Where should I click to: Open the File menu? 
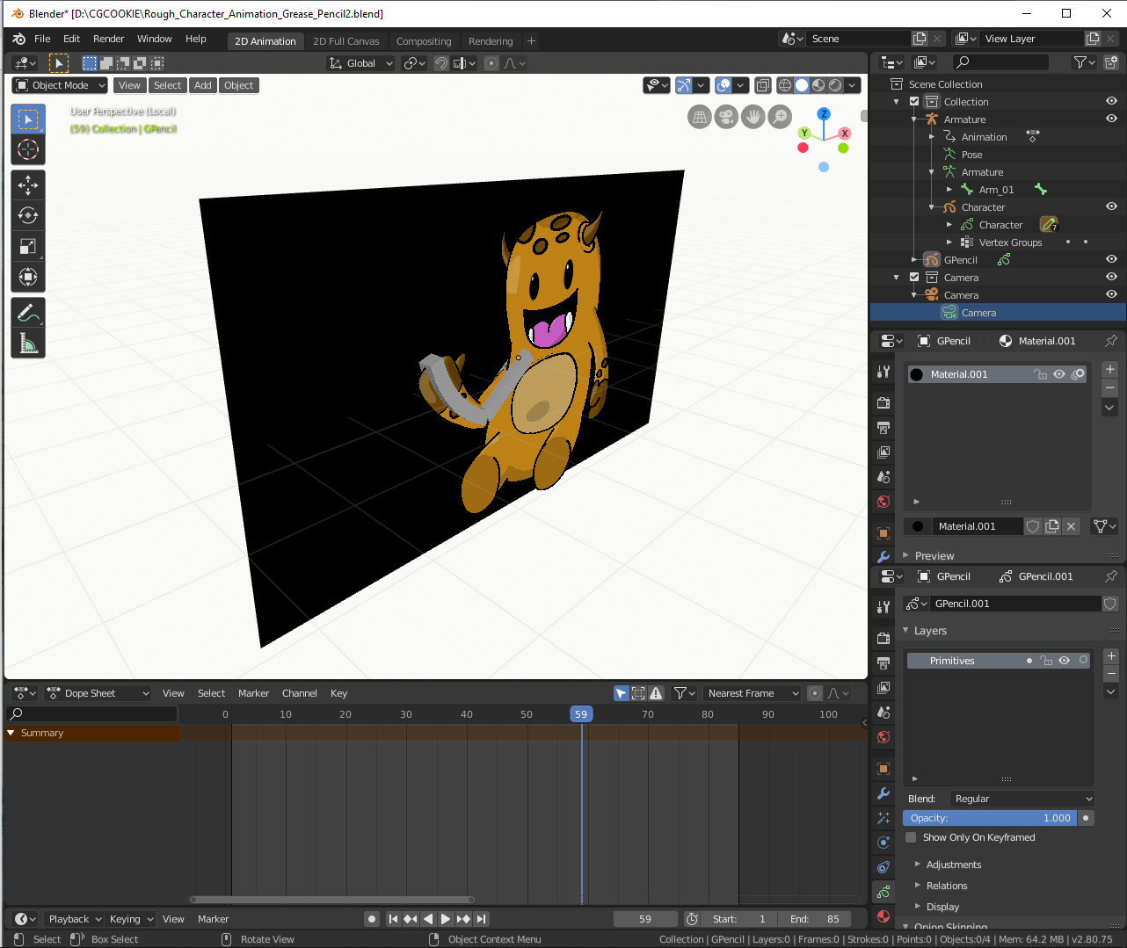pyautogui.click(x=42, y=39)
